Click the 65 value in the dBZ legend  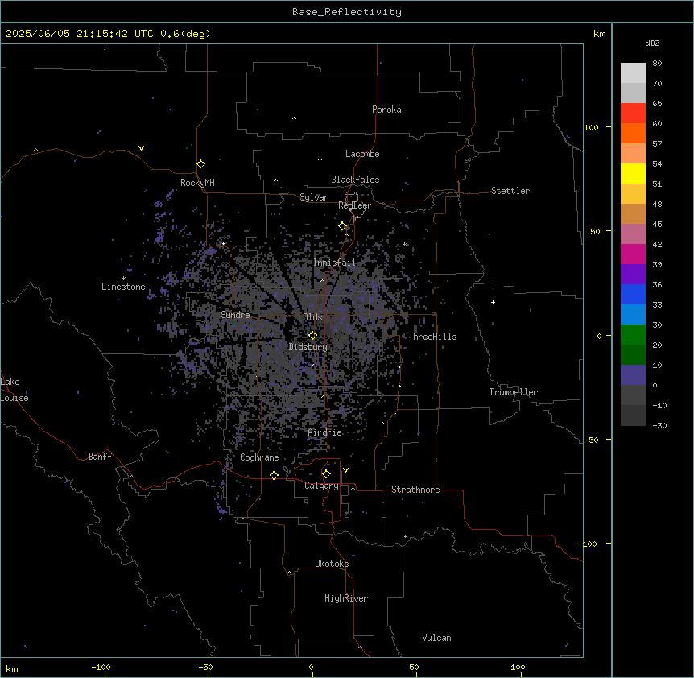[x=657, y=104]
